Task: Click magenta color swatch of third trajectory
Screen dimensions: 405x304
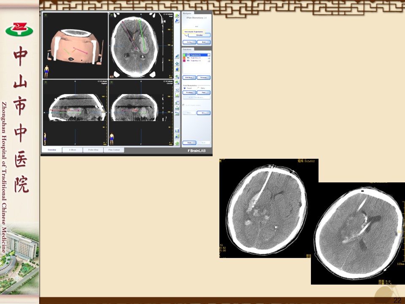Action: coord(184,61)
